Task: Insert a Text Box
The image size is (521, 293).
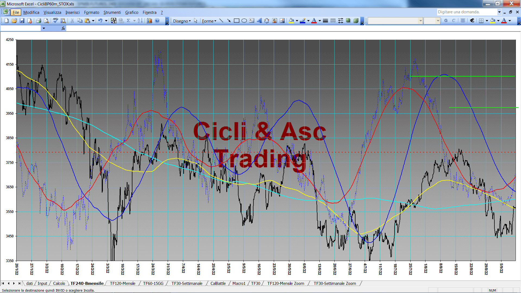Action: 252,21
